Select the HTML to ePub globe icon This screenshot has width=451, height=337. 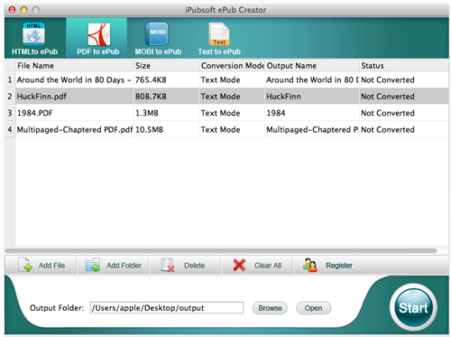pyautogui.click(x=33, y=33)
